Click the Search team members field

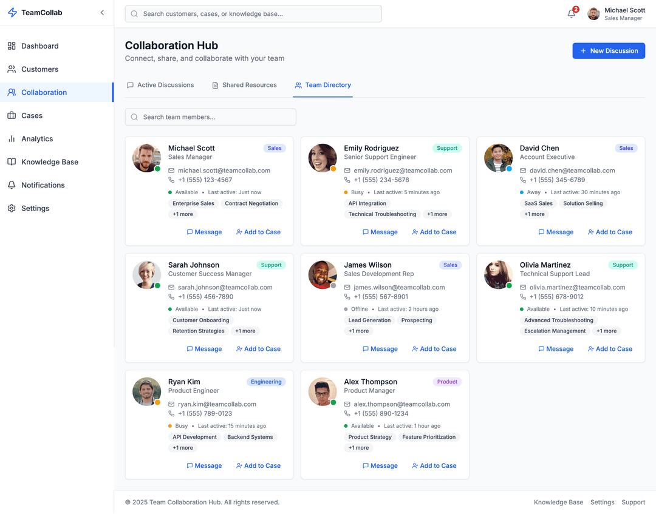(x=210, y=117)
